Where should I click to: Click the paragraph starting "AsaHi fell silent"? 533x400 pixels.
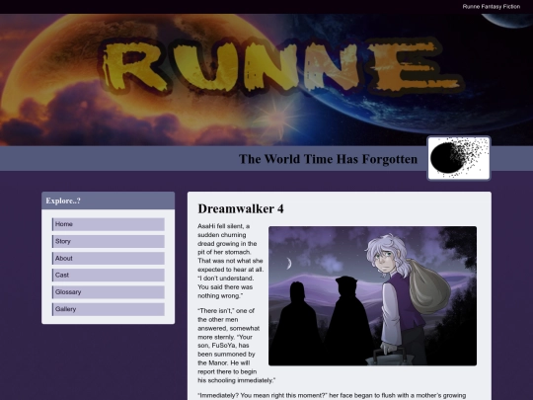(230, 261)
